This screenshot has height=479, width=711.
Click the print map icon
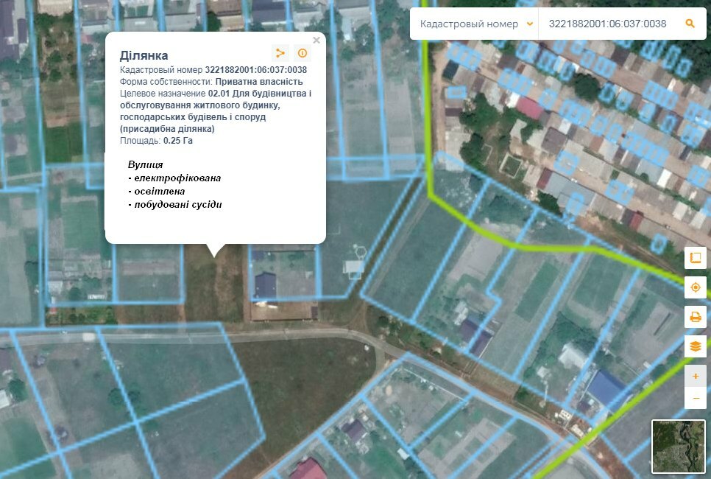coord(695,317)
